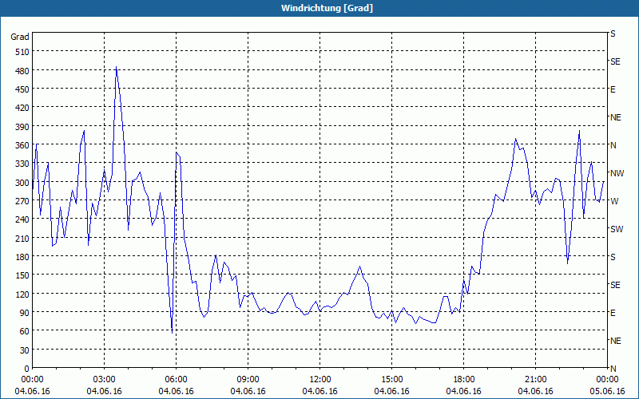Click the 180 y-axis value
639x399 pixels.
(x=22, y=257)
